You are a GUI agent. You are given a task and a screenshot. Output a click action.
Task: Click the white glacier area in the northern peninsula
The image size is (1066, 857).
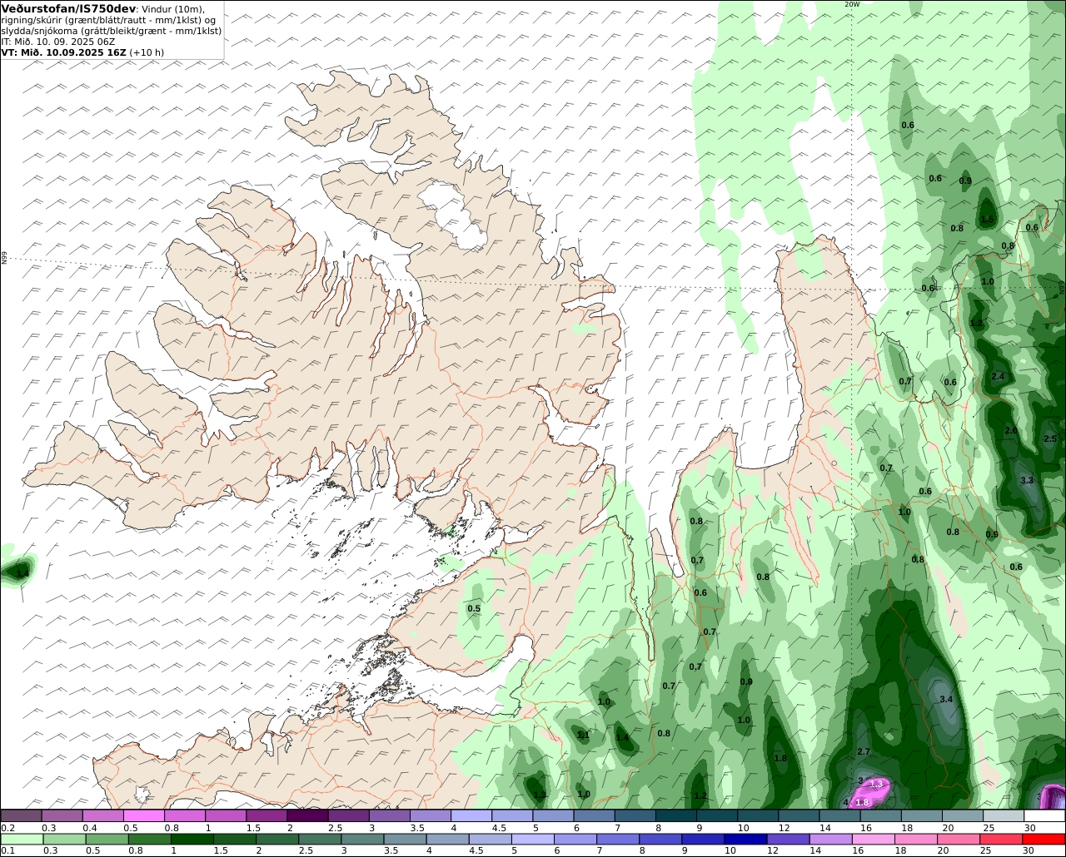(454, 216)
